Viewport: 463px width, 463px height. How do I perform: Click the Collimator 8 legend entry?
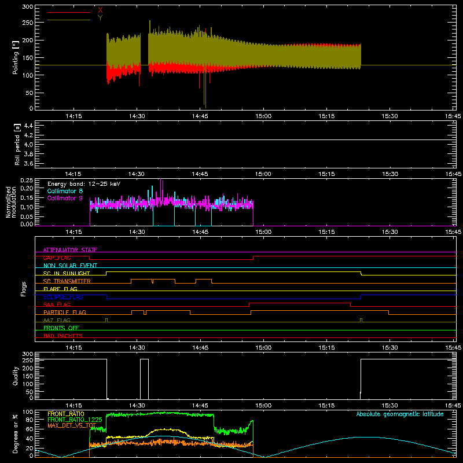coord(65,191)
